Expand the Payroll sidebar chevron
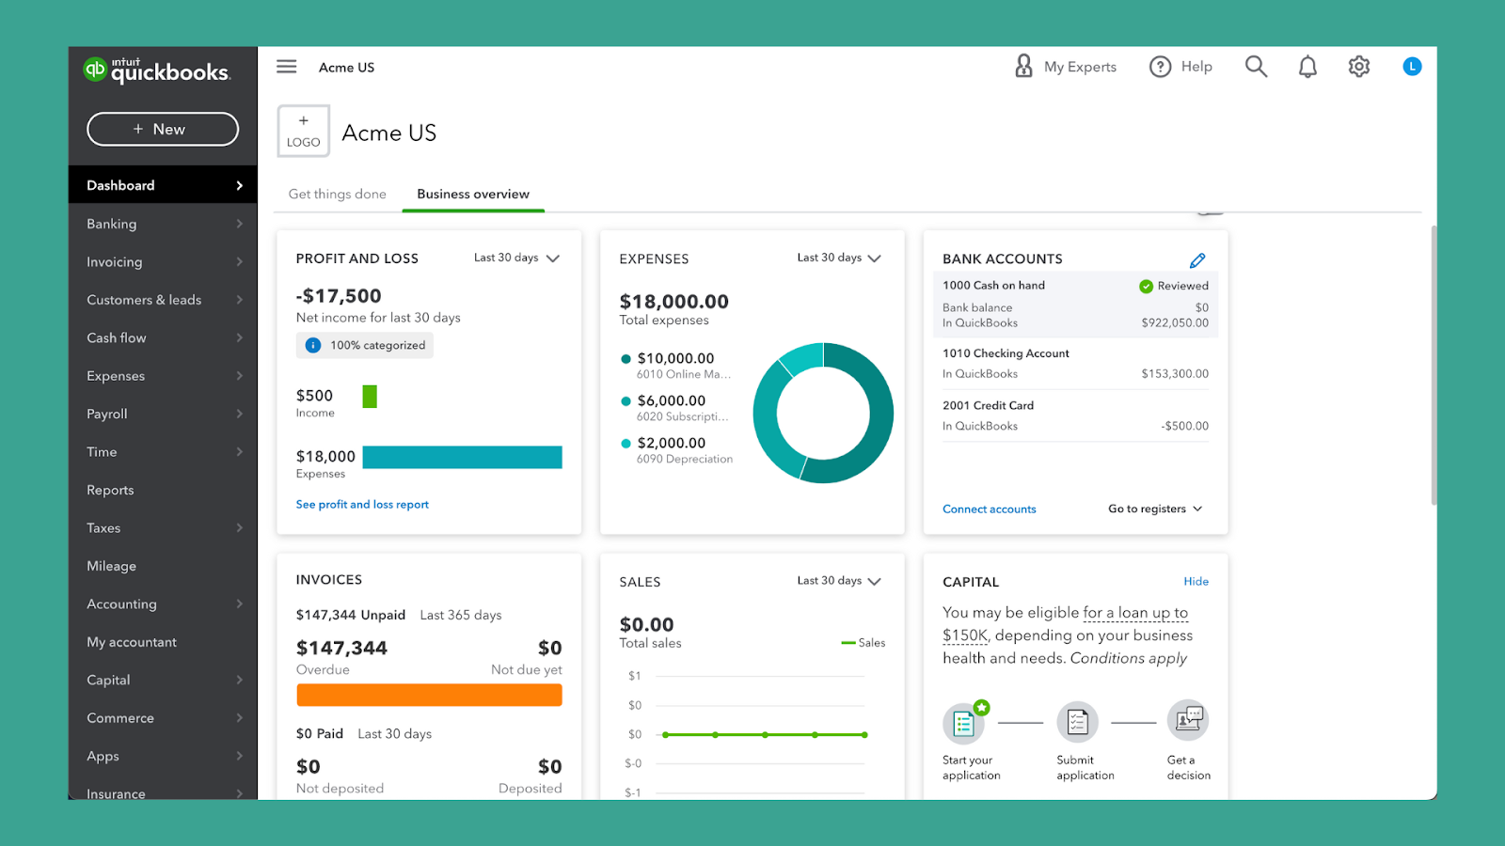1505x846 pixels. 240,414
